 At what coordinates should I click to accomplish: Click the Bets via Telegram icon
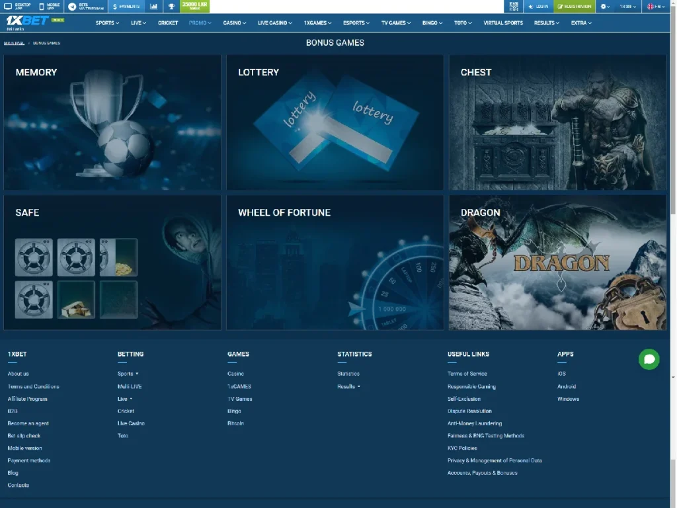pyautogui.click(x=71, y=7)
